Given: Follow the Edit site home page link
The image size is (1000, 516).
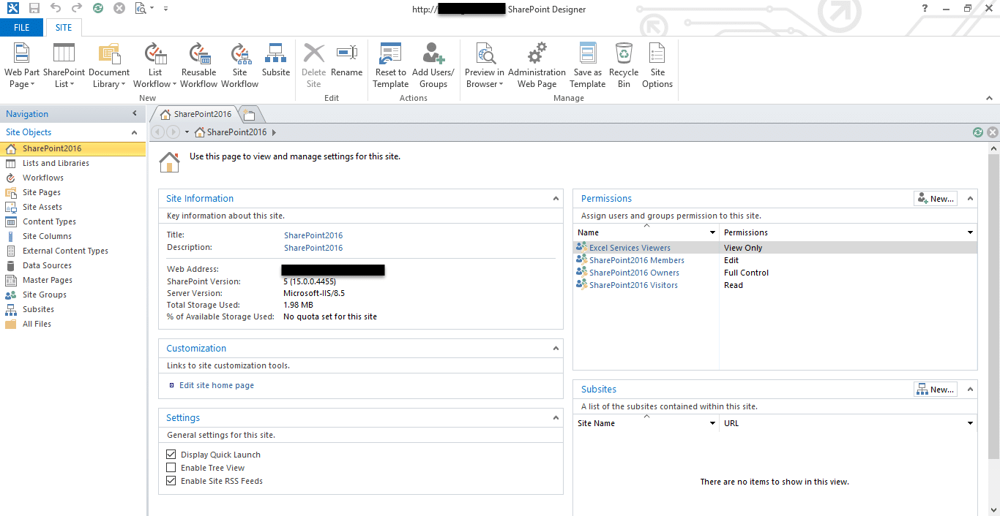Looking at the screenshot, I should 217,385.
